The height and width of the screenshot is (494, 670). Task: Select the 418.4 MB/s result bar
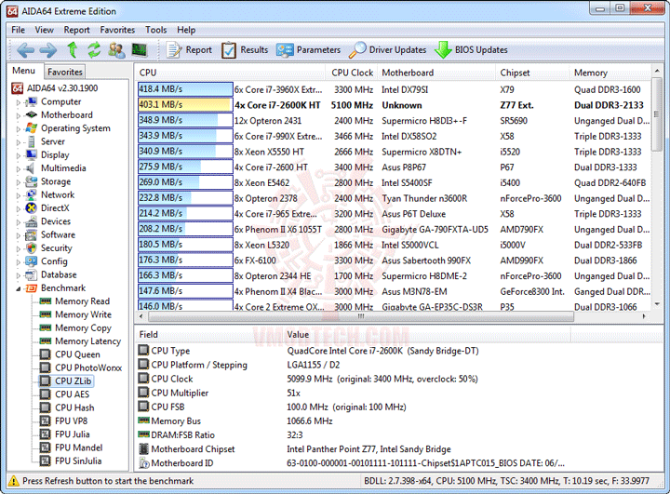(x=185, y=89)
